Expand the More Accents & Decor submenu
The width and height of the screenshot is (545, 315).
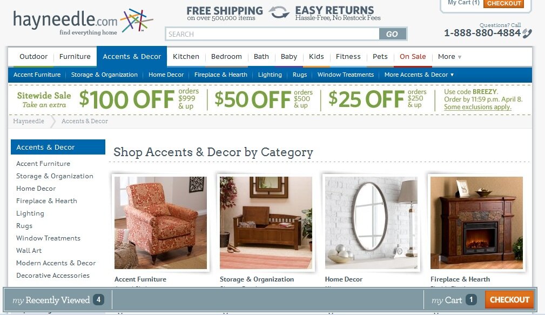pyautogui.click(x=419, y=75)
